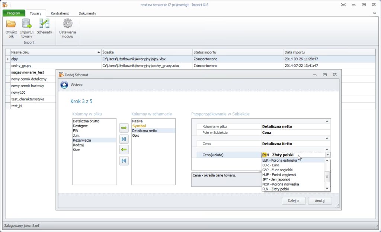Move all columns to schema button
The height and width of the screenshot is (232, 381).
124,139
